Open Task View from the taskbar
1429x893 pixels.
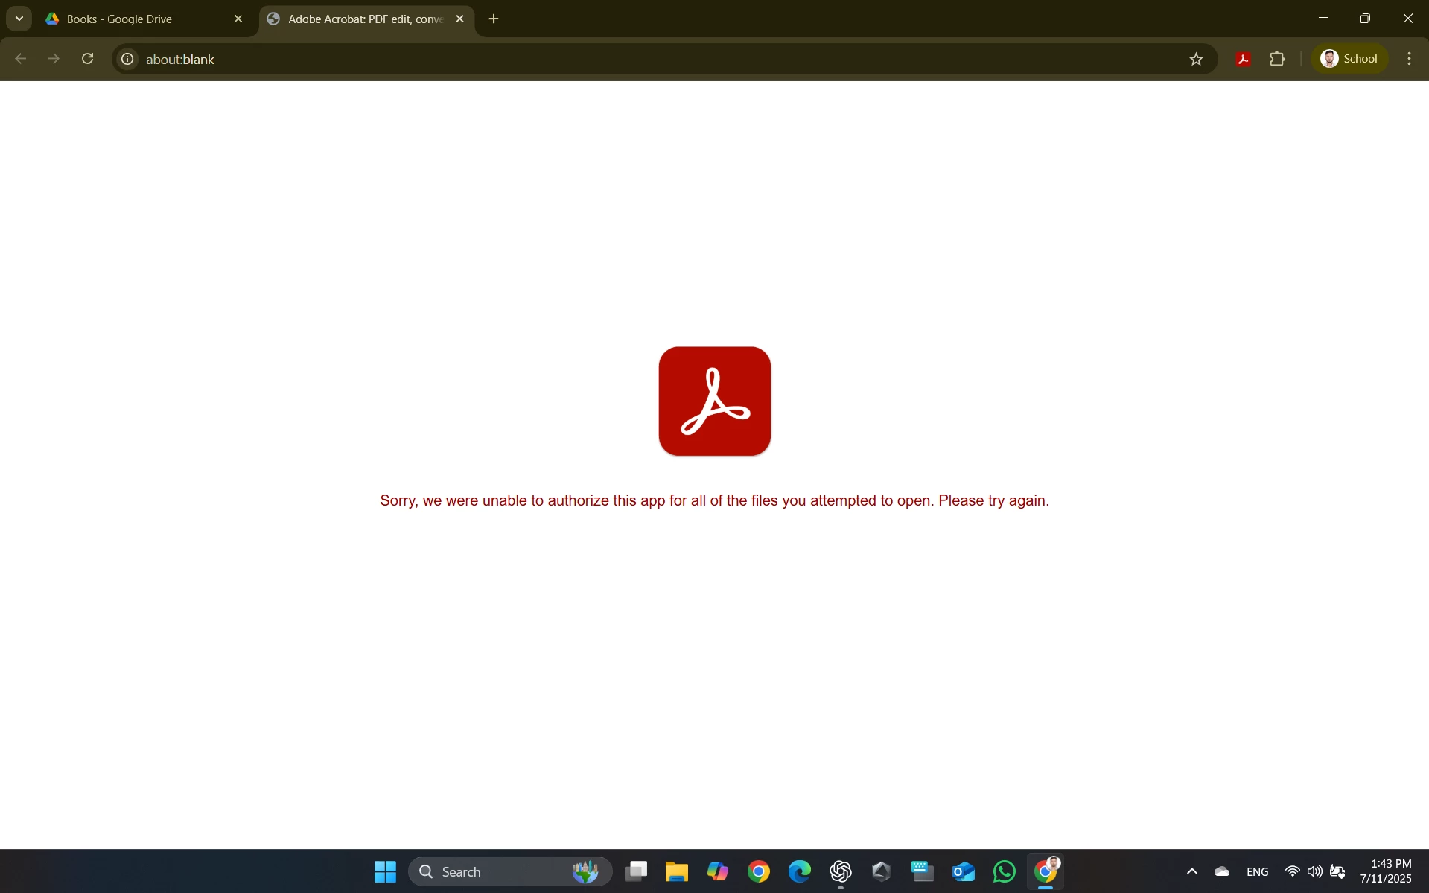pos(636,871)
